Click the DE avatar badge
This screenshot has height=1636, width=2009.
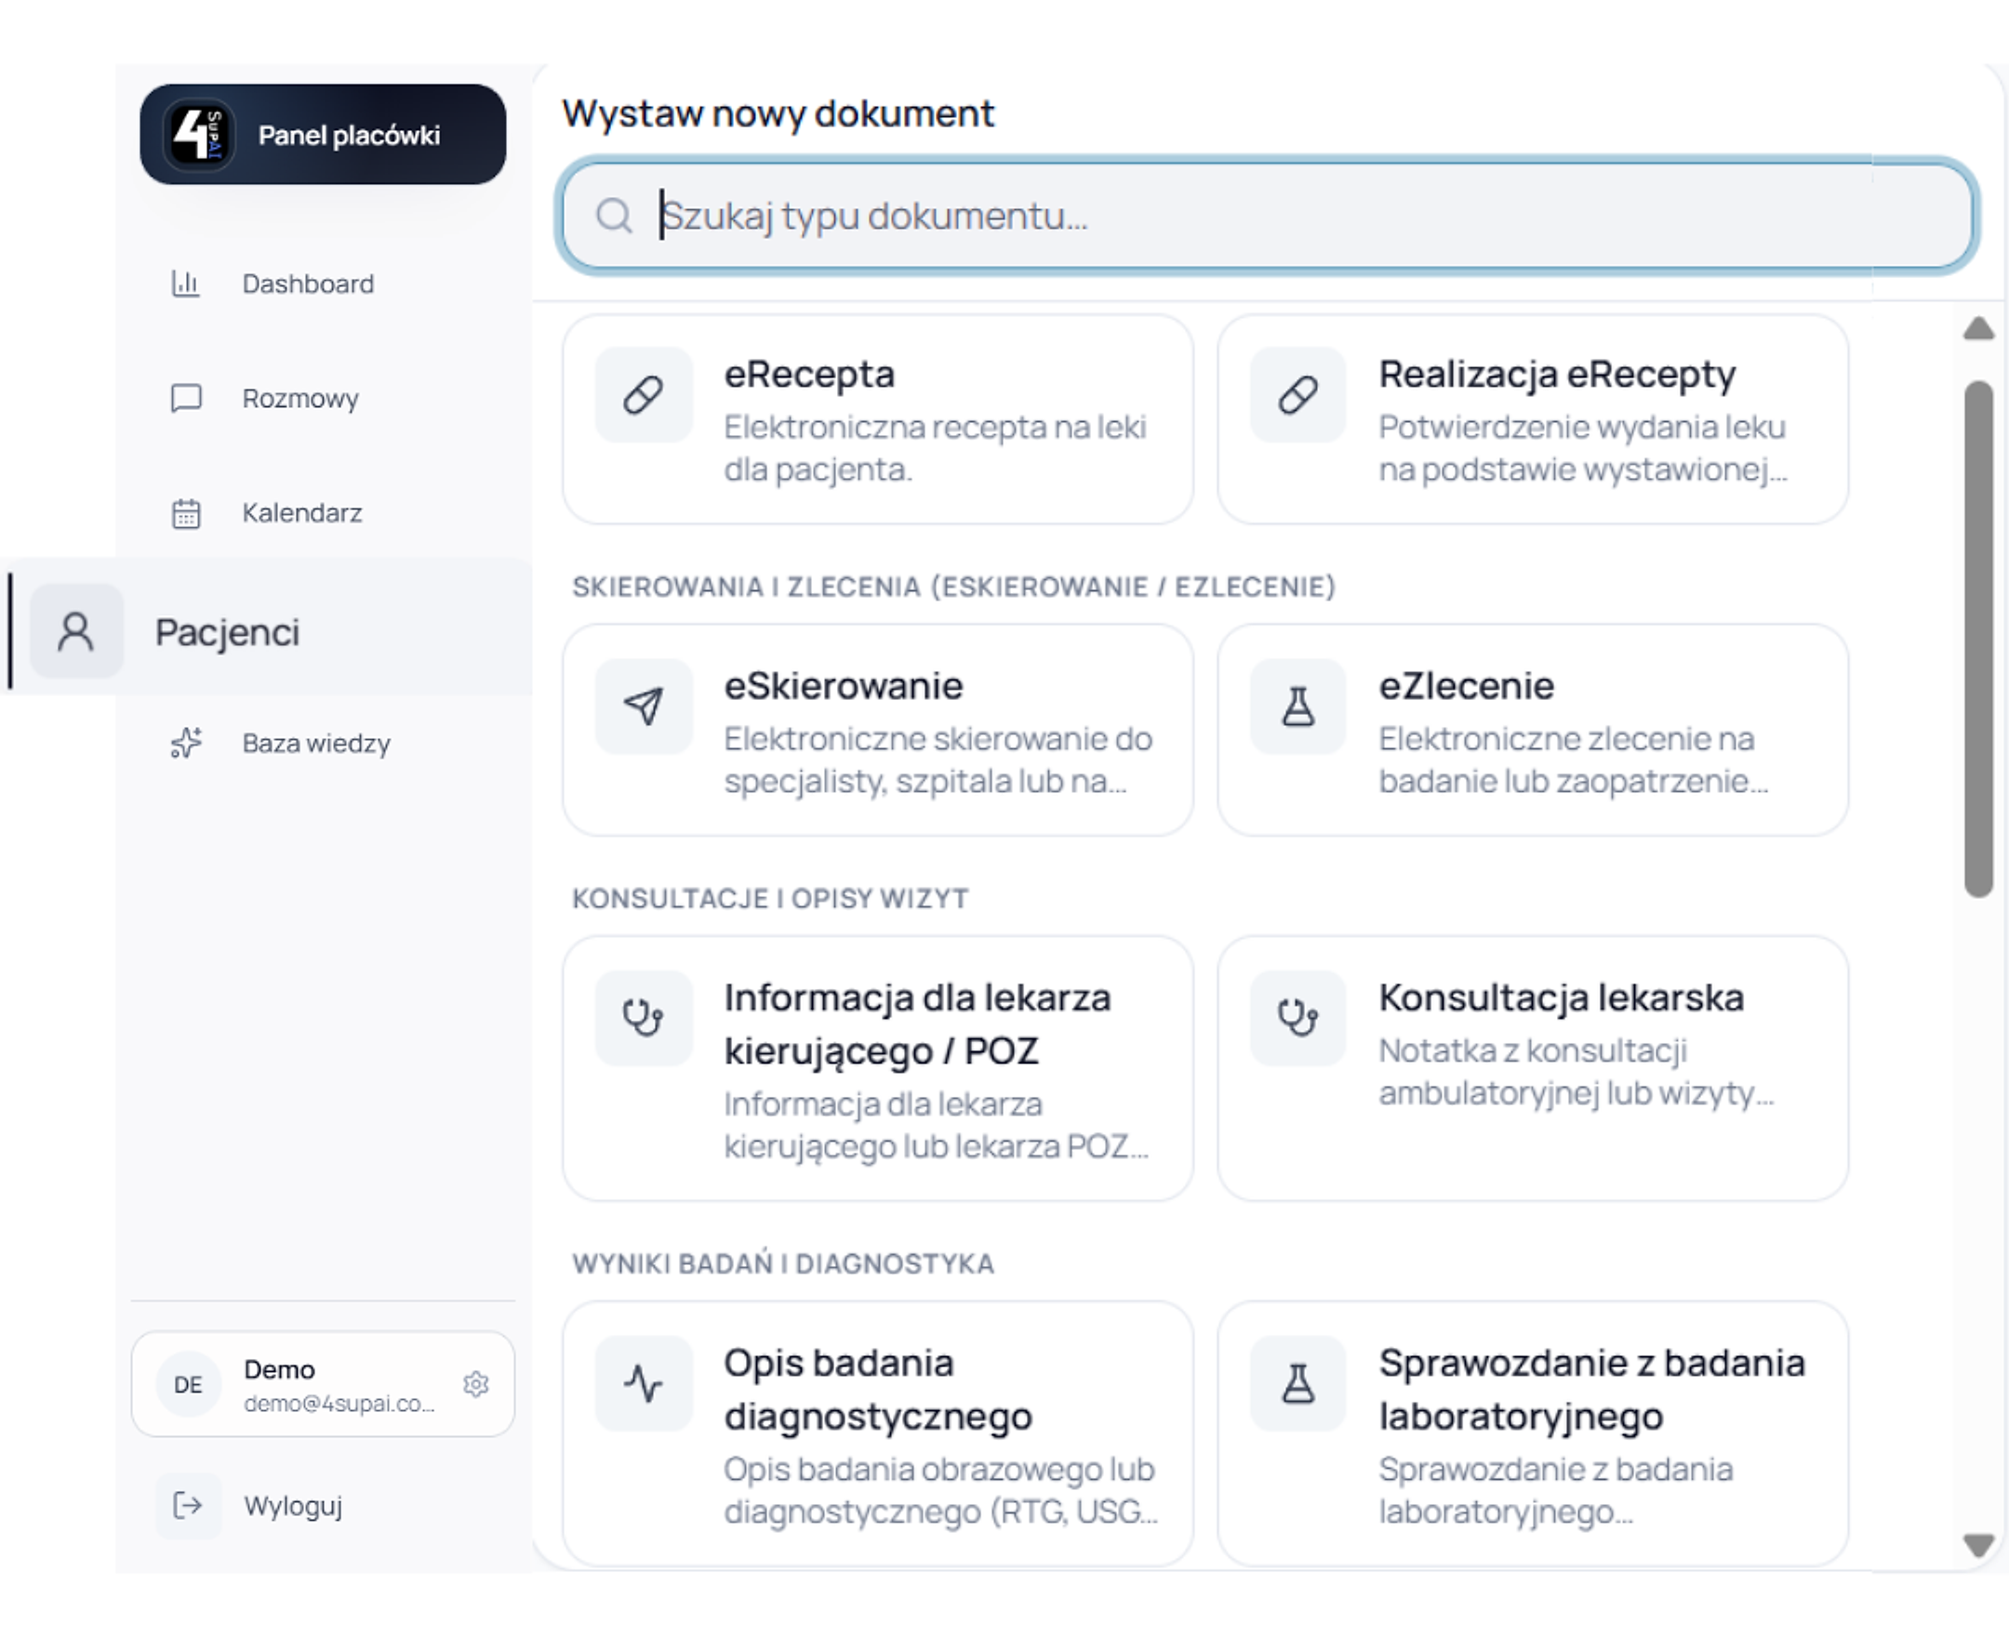188,1383
